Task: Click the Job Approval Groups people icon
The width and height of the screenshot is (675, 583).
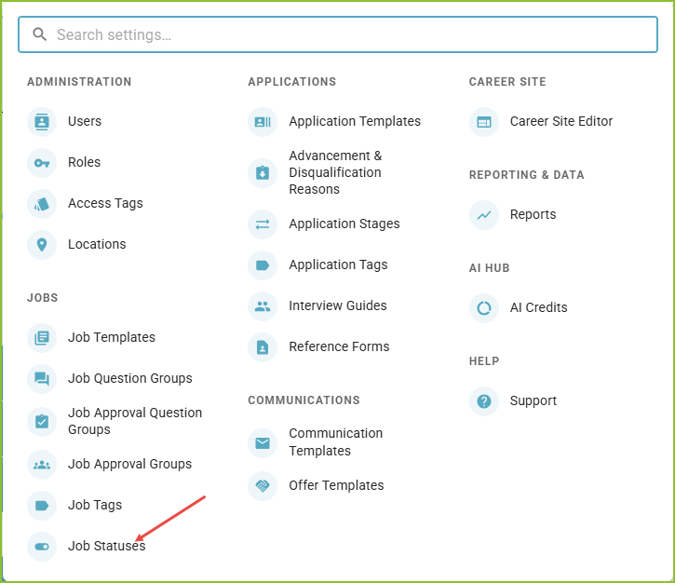Action: coord(42,464)
